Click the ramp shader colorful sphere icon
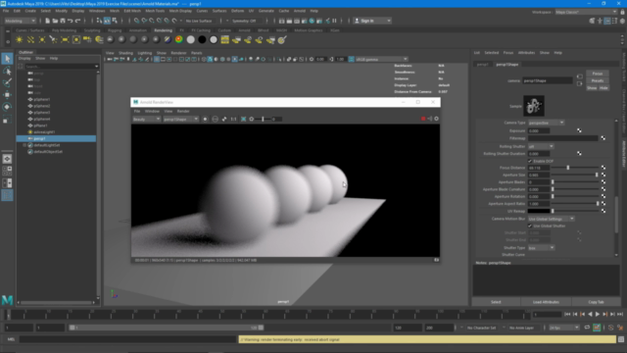627x353 pixels. (179, 39)
